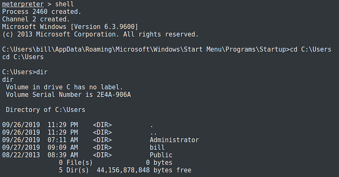This screenshot has height=177, width=339.
Task: Click the echoed cd C:\Users line
Action: (x=22, y=57)
